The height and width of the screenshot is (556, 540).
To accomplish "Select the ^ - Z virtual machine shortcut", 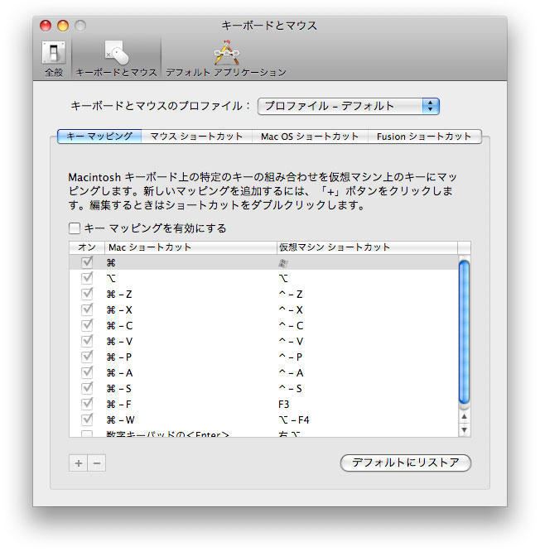I will coord(291,295).
